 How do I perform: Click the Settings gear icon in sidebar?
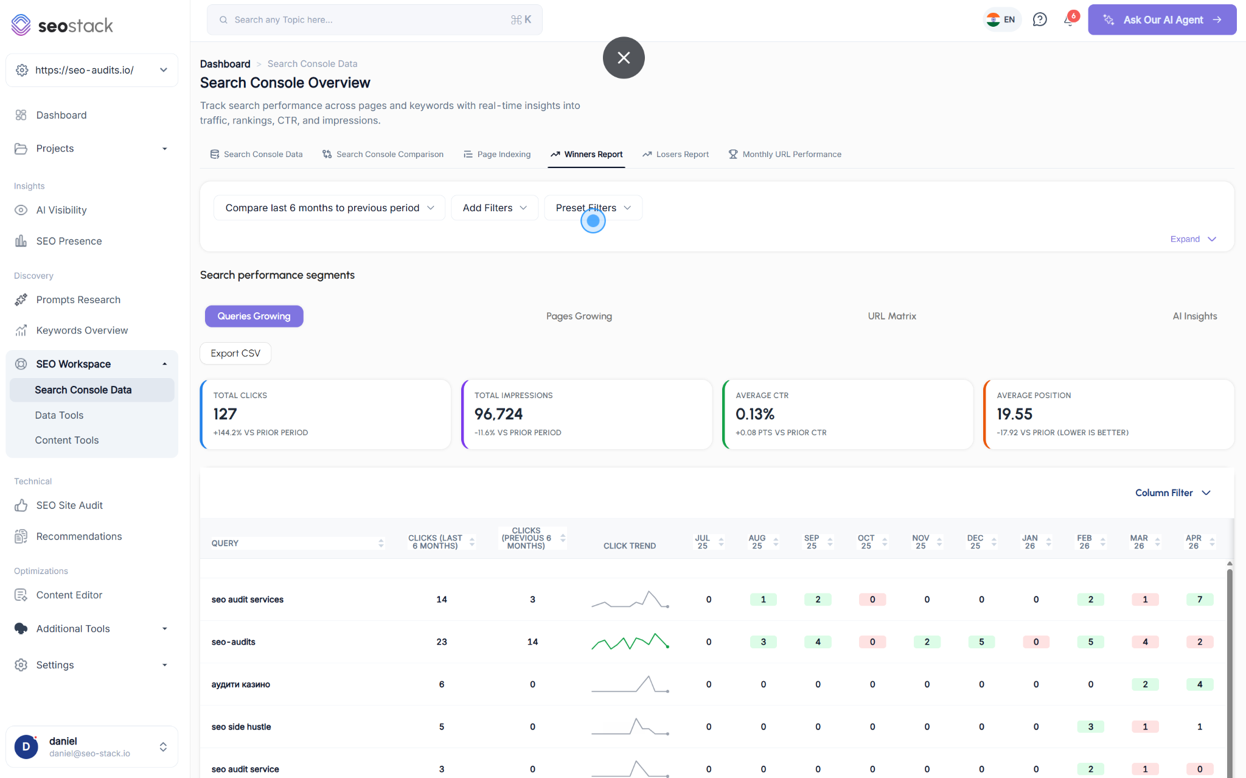pyautogui.click(x=21, y=665)
